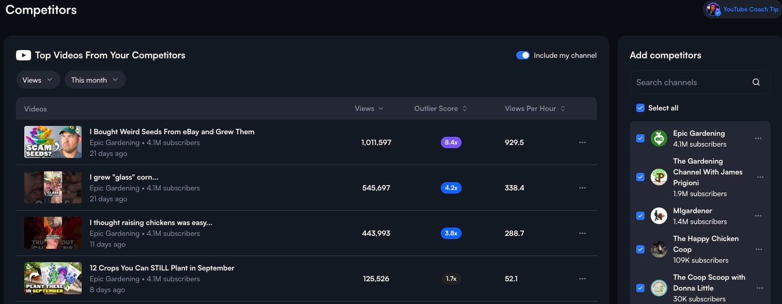The image size is (782, 304).
Task: Open the Views sort metric dropdown
Action: point(38,80)
